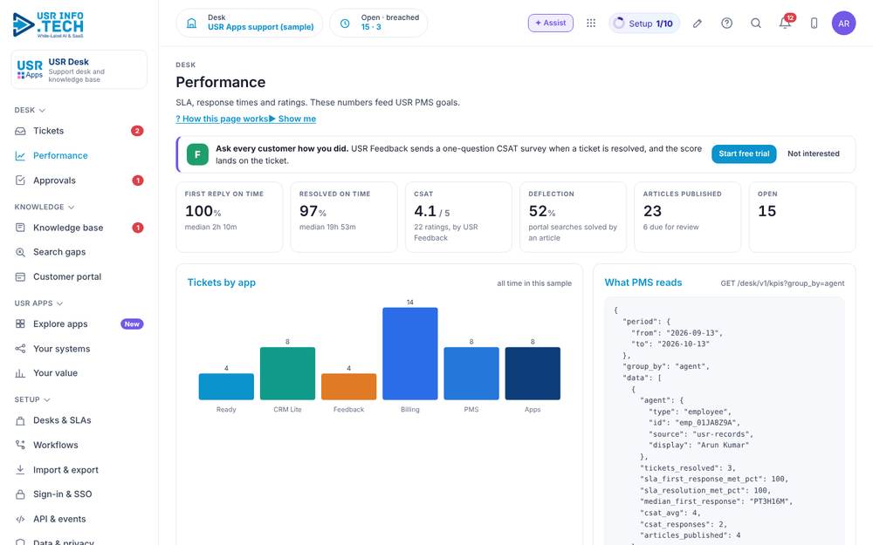The image size is (873, 545).
Task: Click the Show me link
Action: (292, 119)
